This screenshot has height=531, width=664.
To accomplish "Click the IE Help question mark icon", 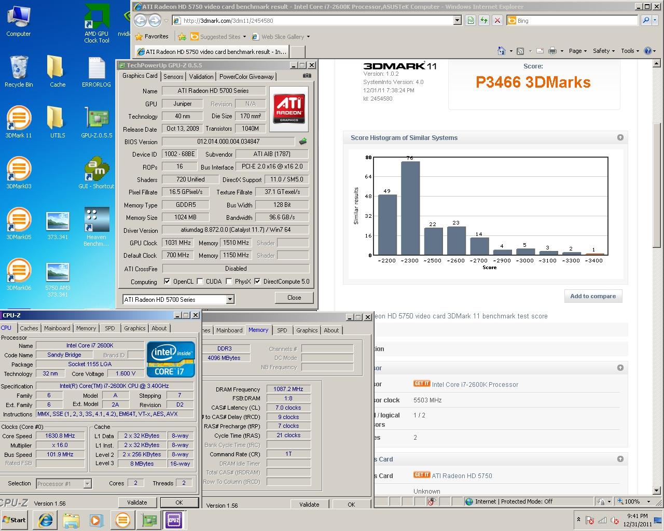I will [x=647, y=51].
